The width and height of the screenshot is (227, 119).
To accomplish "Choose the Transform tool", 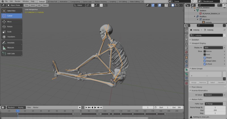I will click(x=11, y=37).
